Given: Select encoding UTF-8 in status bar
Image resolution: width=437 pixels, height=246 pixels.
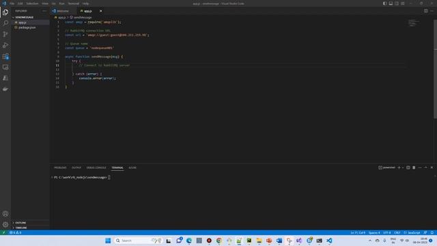Looking at the screenshot, I should coord(387,232).
